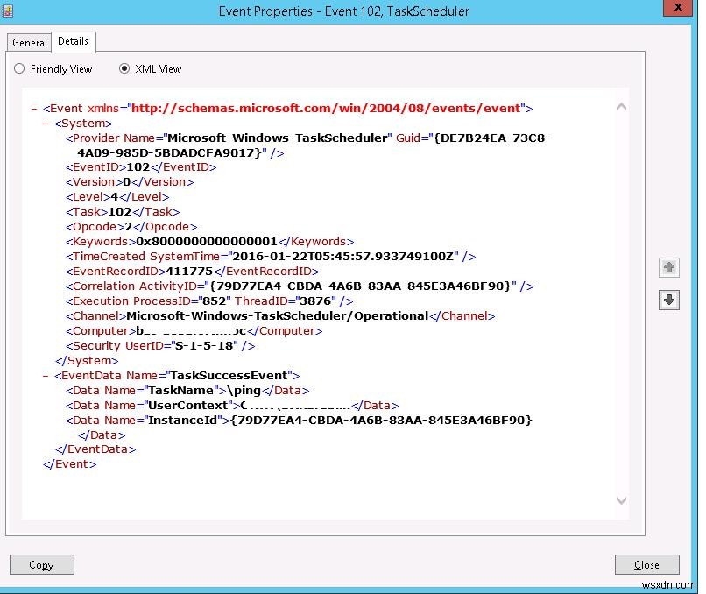Click the EventID value 102

(138, 167)
